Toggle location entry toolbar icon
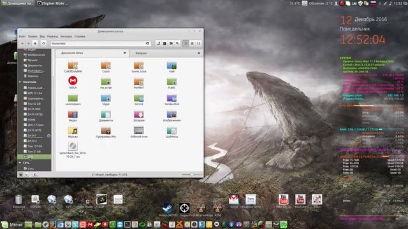 (x=158, y=43)
